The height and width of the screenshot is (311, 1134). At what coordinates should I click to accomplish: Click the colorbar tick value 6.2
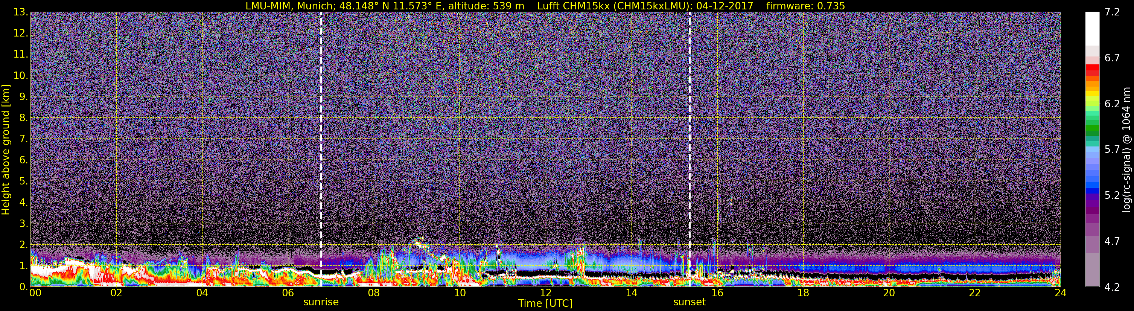(x=1112, y=104)
